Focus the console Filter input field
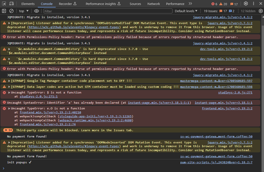 click(108, 11)
